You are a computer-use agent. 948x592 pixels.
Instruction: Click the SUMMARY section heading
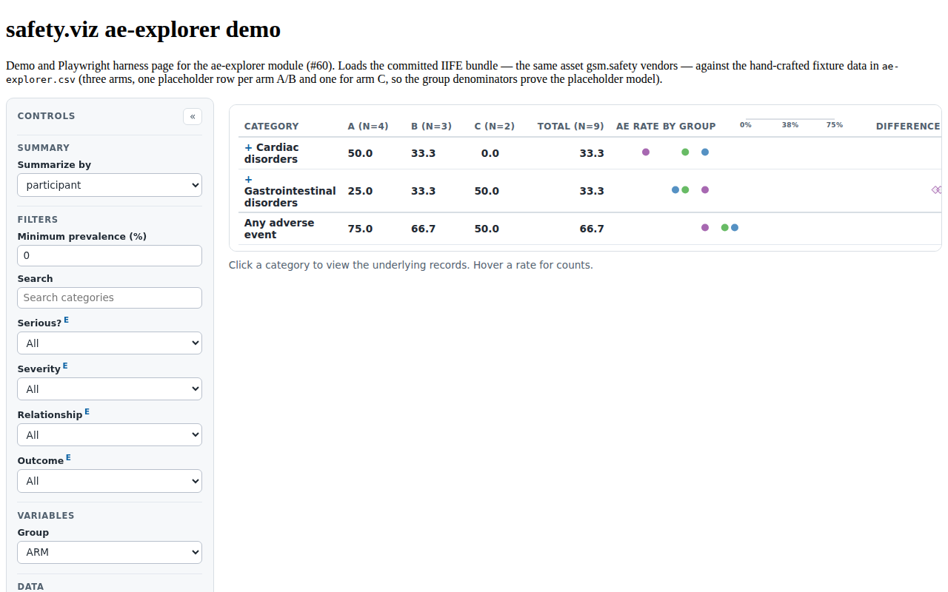pyautogui.click(x=44, y=148)
